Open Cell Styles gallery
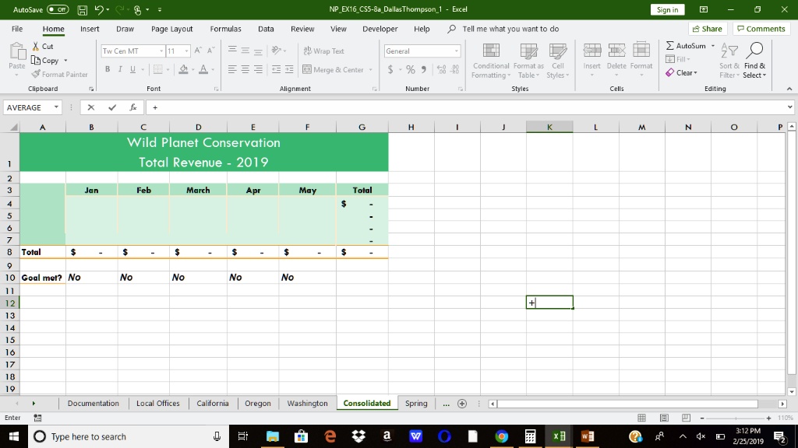The image size is (798, 448). pos(558,61)
